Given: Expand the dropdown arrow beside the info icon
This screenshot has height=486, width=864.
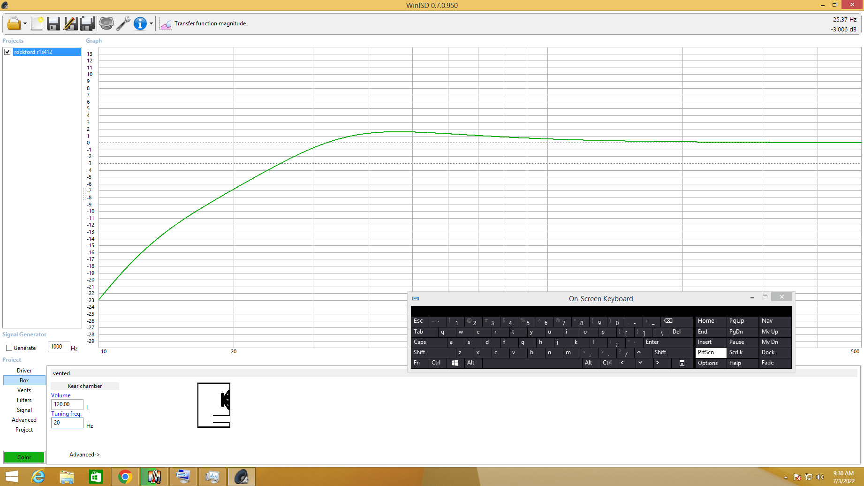Looking at the screenshot, I should click(151, 24).
